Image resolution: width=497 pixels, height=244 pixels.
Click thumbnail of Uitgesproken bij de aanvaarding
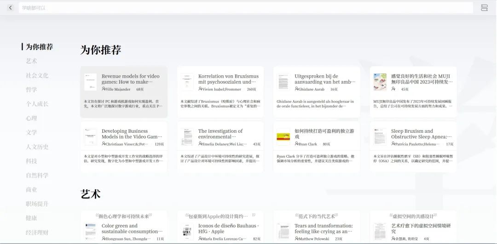pyautogui.click(x=283, y=82)
